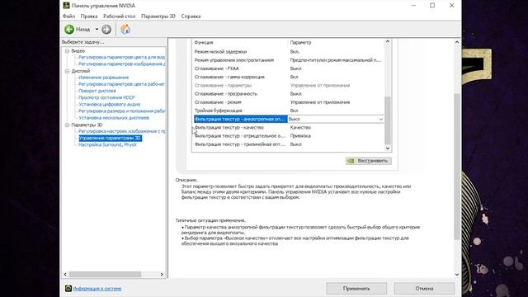The image size is (528, 297).
Task: Select Регулировка параметров цвета для видео
Action: point(121,57)
